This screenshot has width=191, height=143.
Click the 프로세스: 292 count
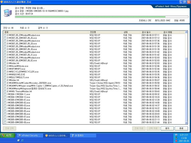145,21
